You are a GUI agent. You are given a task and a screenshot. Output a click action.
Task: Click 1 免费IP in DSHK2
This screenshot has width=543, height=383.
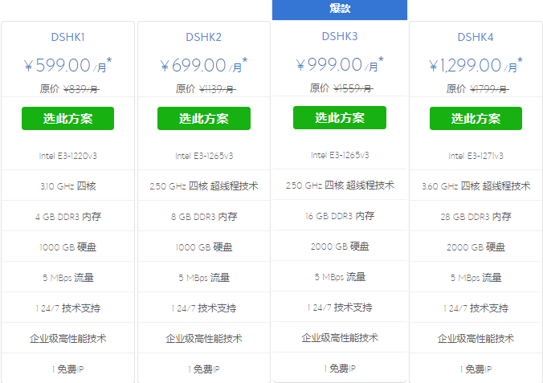(x=204, y=369)
